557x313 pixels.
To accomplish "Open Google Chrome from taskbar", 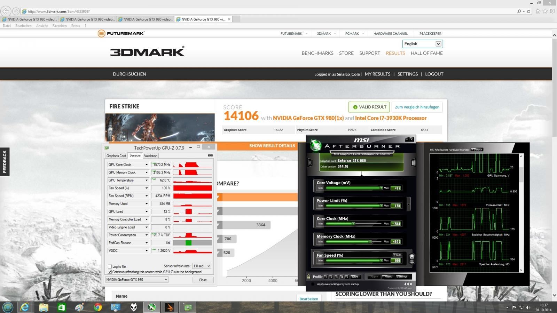I will [97, 307].
